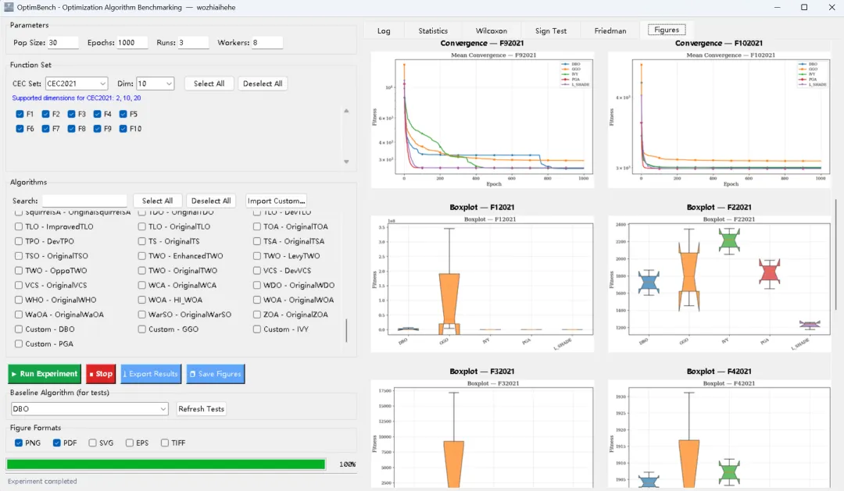The image size is (844, 491).
Task: Open the Statistics tab
Action: tap(433, 30)
